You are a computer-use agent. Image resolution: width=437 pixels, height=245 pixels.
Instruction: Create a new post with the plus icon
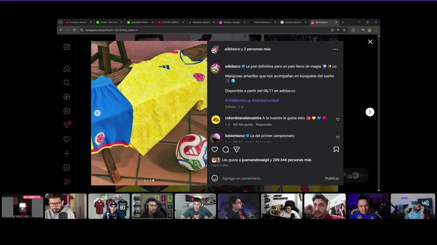point(67,153)
